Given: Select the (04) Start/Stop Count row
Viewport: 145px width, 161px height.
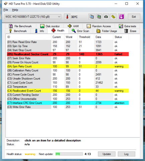Looking at the screenshot, I should coord(68,50).
